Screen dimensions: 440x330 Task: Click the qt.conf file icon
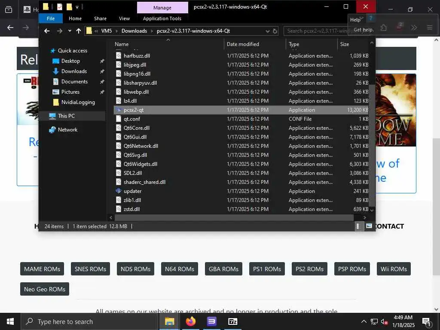(x=119, y=119)
